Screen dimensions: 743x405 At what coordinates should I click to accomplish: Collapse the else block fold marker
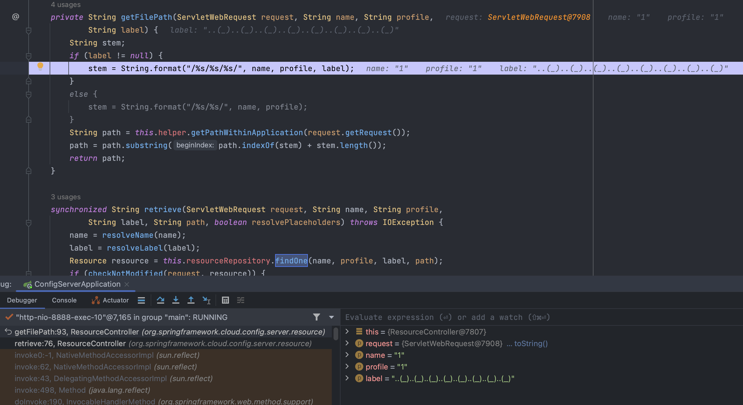click(x=29, y=94)
